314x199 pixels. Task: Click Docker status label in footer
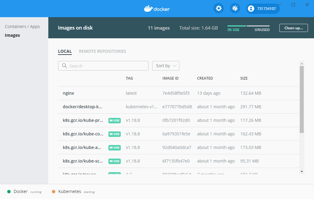(21, 191)
